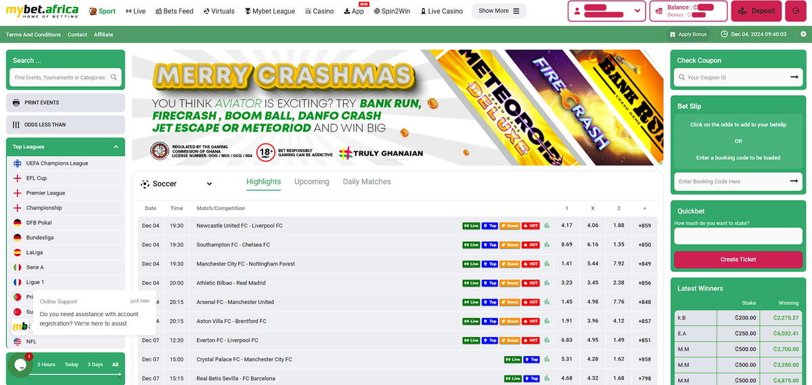Screen dimensions: 812x385
Task: Open the settings gear icon
Action: click(803, 34)
